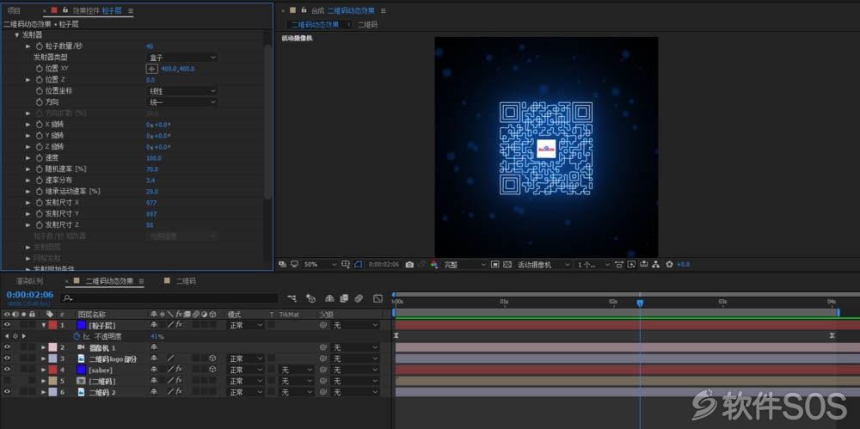Hide the 摄像机 1 layer eye icon
Viewport: 860px width, 429px height.
tap(7, 348)
